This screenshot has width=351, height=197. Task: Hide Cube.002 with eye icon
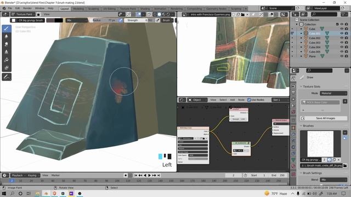click(342, 38)
